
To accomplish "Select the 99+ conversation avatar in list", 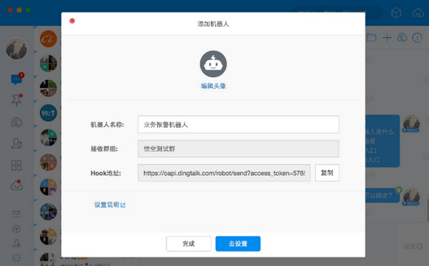I will (48, 112).
